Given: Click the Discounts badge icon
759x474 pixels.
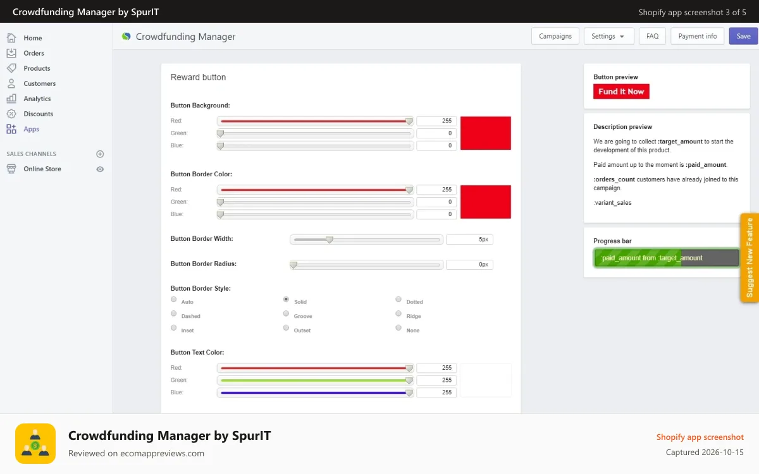Looking at the screenshot, I should point(11,114).
